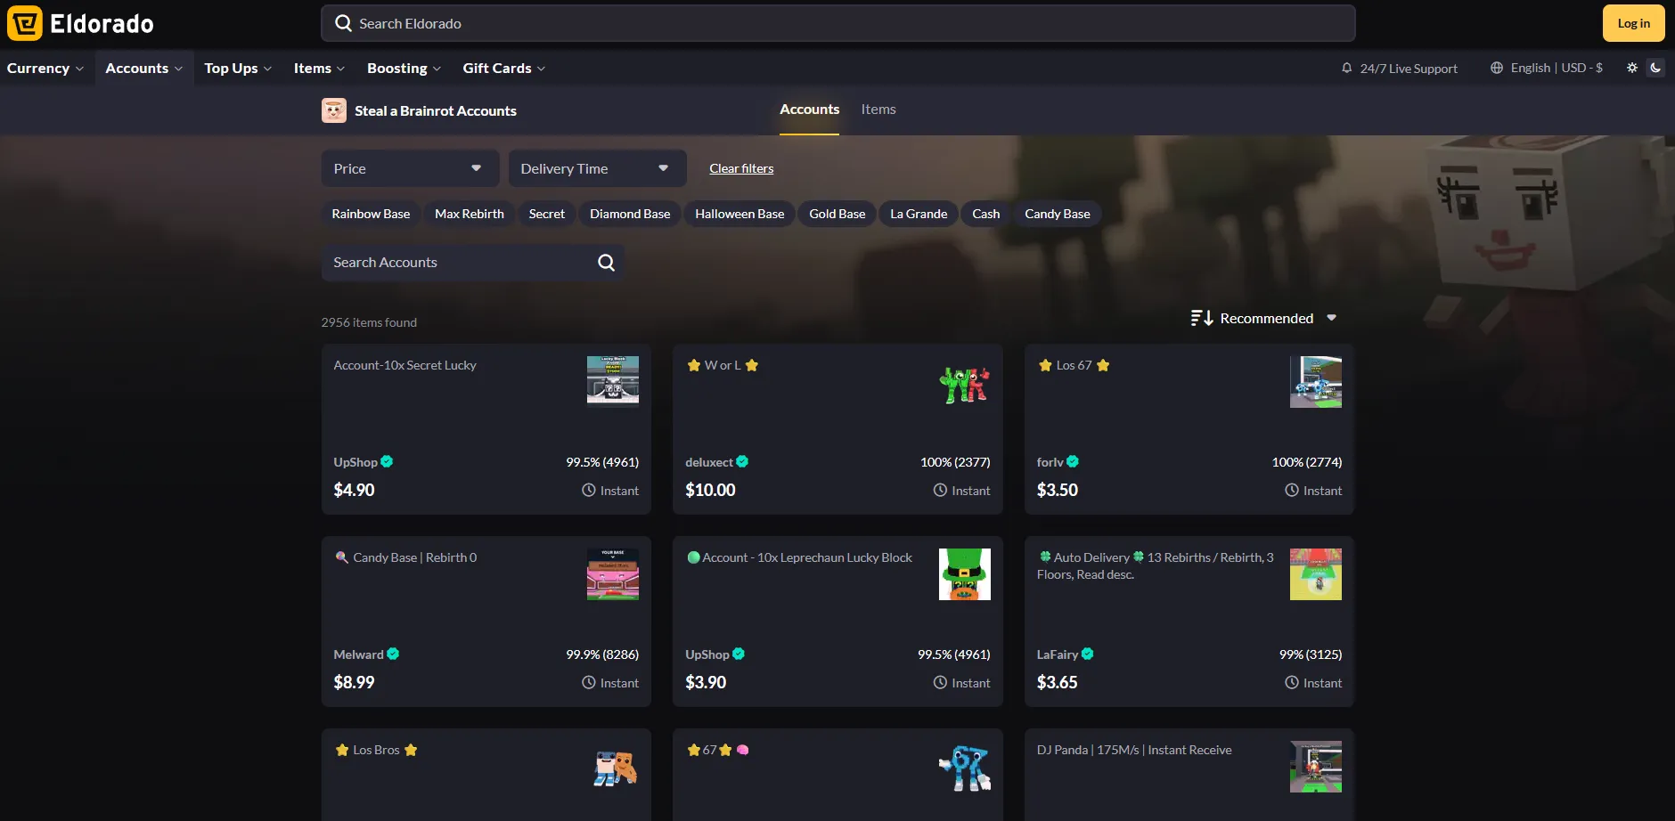Open the Recommended sort dropdown
Image resolution: width=1675 pixels, height=821 pixels.
click(x=1265, y=319)
